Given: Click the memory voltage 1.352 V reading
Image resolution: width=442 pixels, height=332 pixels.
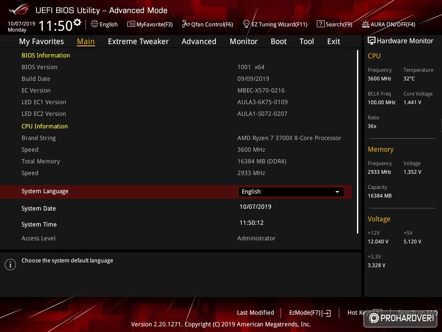Looking at the screenshot, I should coord(412,172).
